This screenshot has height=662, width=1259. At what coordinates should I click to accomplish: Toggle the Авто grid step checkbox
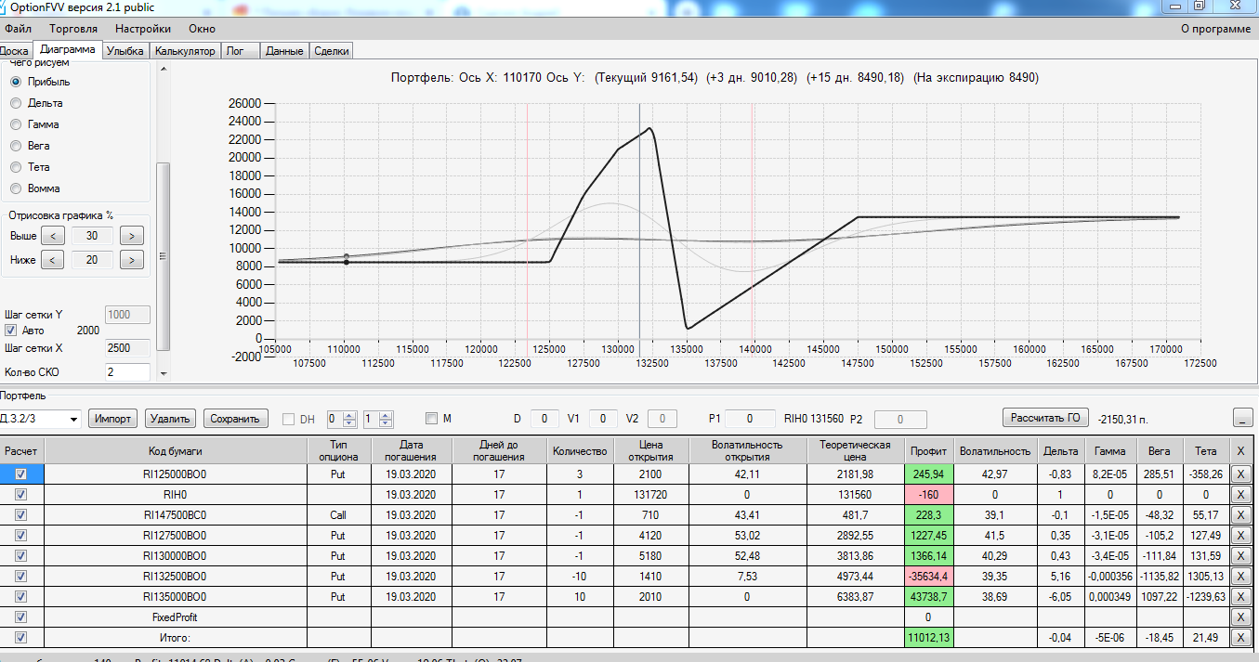[x=11, y=331]
